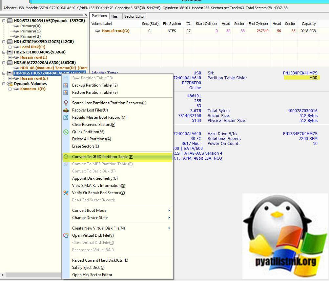Click the Rebuild Master Boot Record icon
Screen dimensions: 329x281
pos(66,117)
